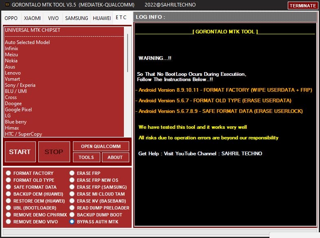Select the HUAWEI tab
This screenshot has width=320, height=238.
[x=102, y=18]
